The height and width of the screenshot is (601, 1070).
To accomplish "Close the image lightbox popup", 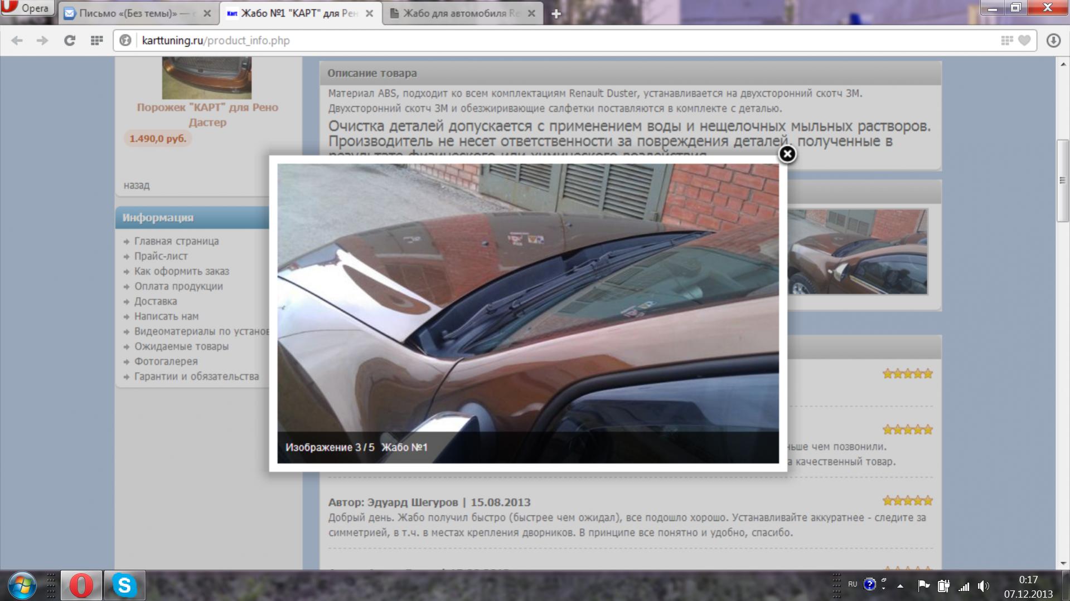I will pos(787,154).
